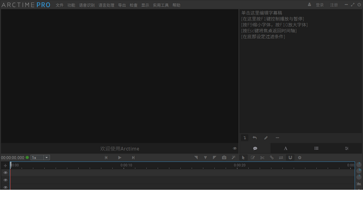Open the 帮助 menu
Screen dimensions: 363x197
click(x=176, y=5)
